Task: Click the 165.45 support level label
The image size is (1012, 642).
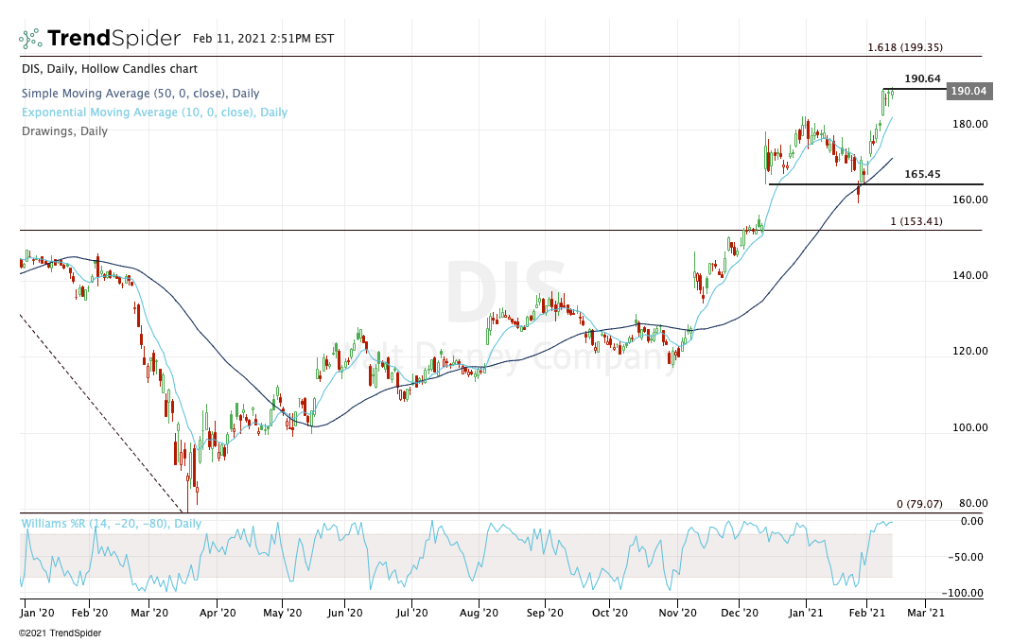Action: (x=922, y=174)
